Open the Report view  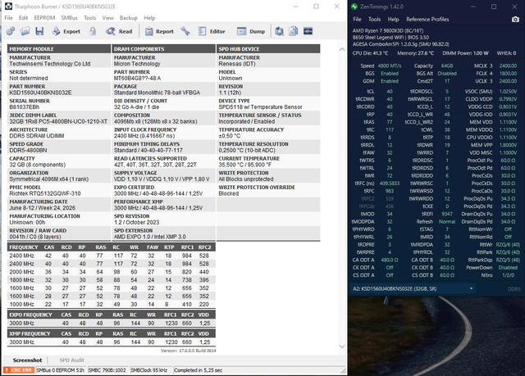159,31
